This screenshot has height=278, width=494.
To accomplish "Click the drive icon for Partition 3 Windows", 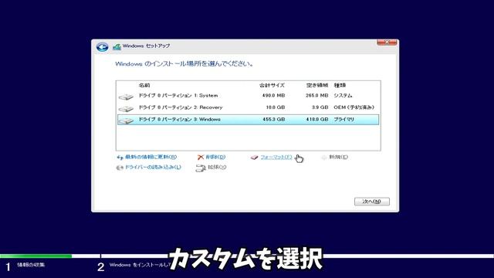I will (126, 120).
